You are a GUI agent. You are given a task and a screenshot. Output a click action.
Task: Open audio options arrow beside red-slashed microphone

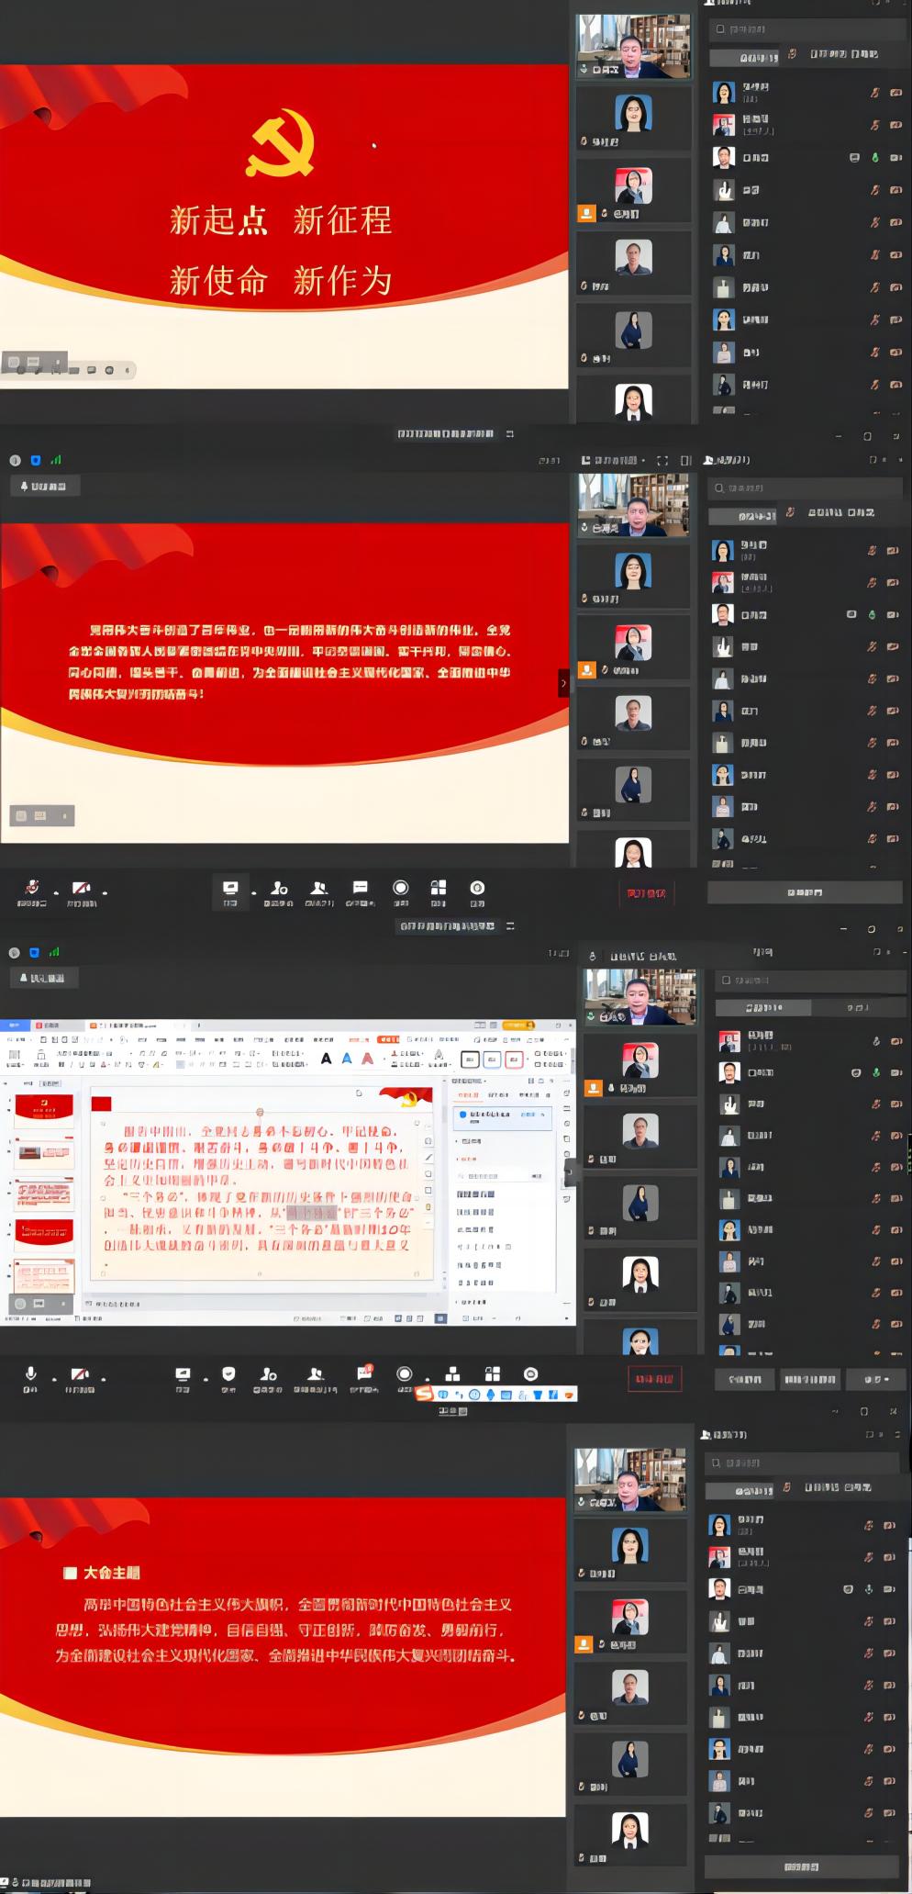(56, 892)
